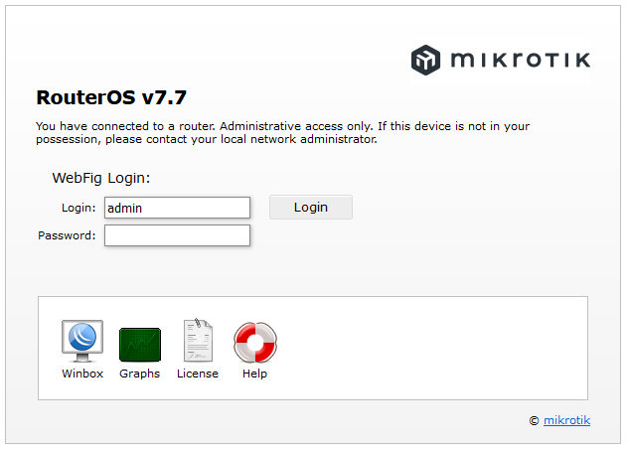Click the 'Login:' field label
This screenshot has width=628, height=450.
[78, 208]
